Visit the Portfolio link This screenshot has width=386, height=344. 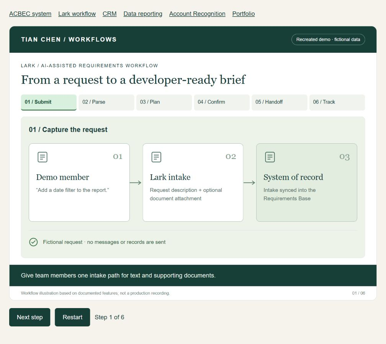point(244,14)
